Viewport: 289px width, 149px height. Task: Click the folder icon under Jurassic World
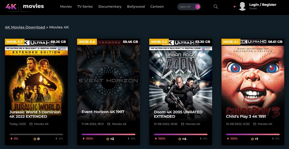click(x=31, y=124)
